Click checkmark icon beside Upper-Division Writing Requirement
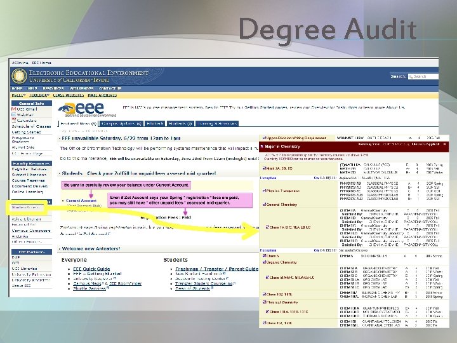The height and width of the screenshot is (343, 457). (264, 138)
